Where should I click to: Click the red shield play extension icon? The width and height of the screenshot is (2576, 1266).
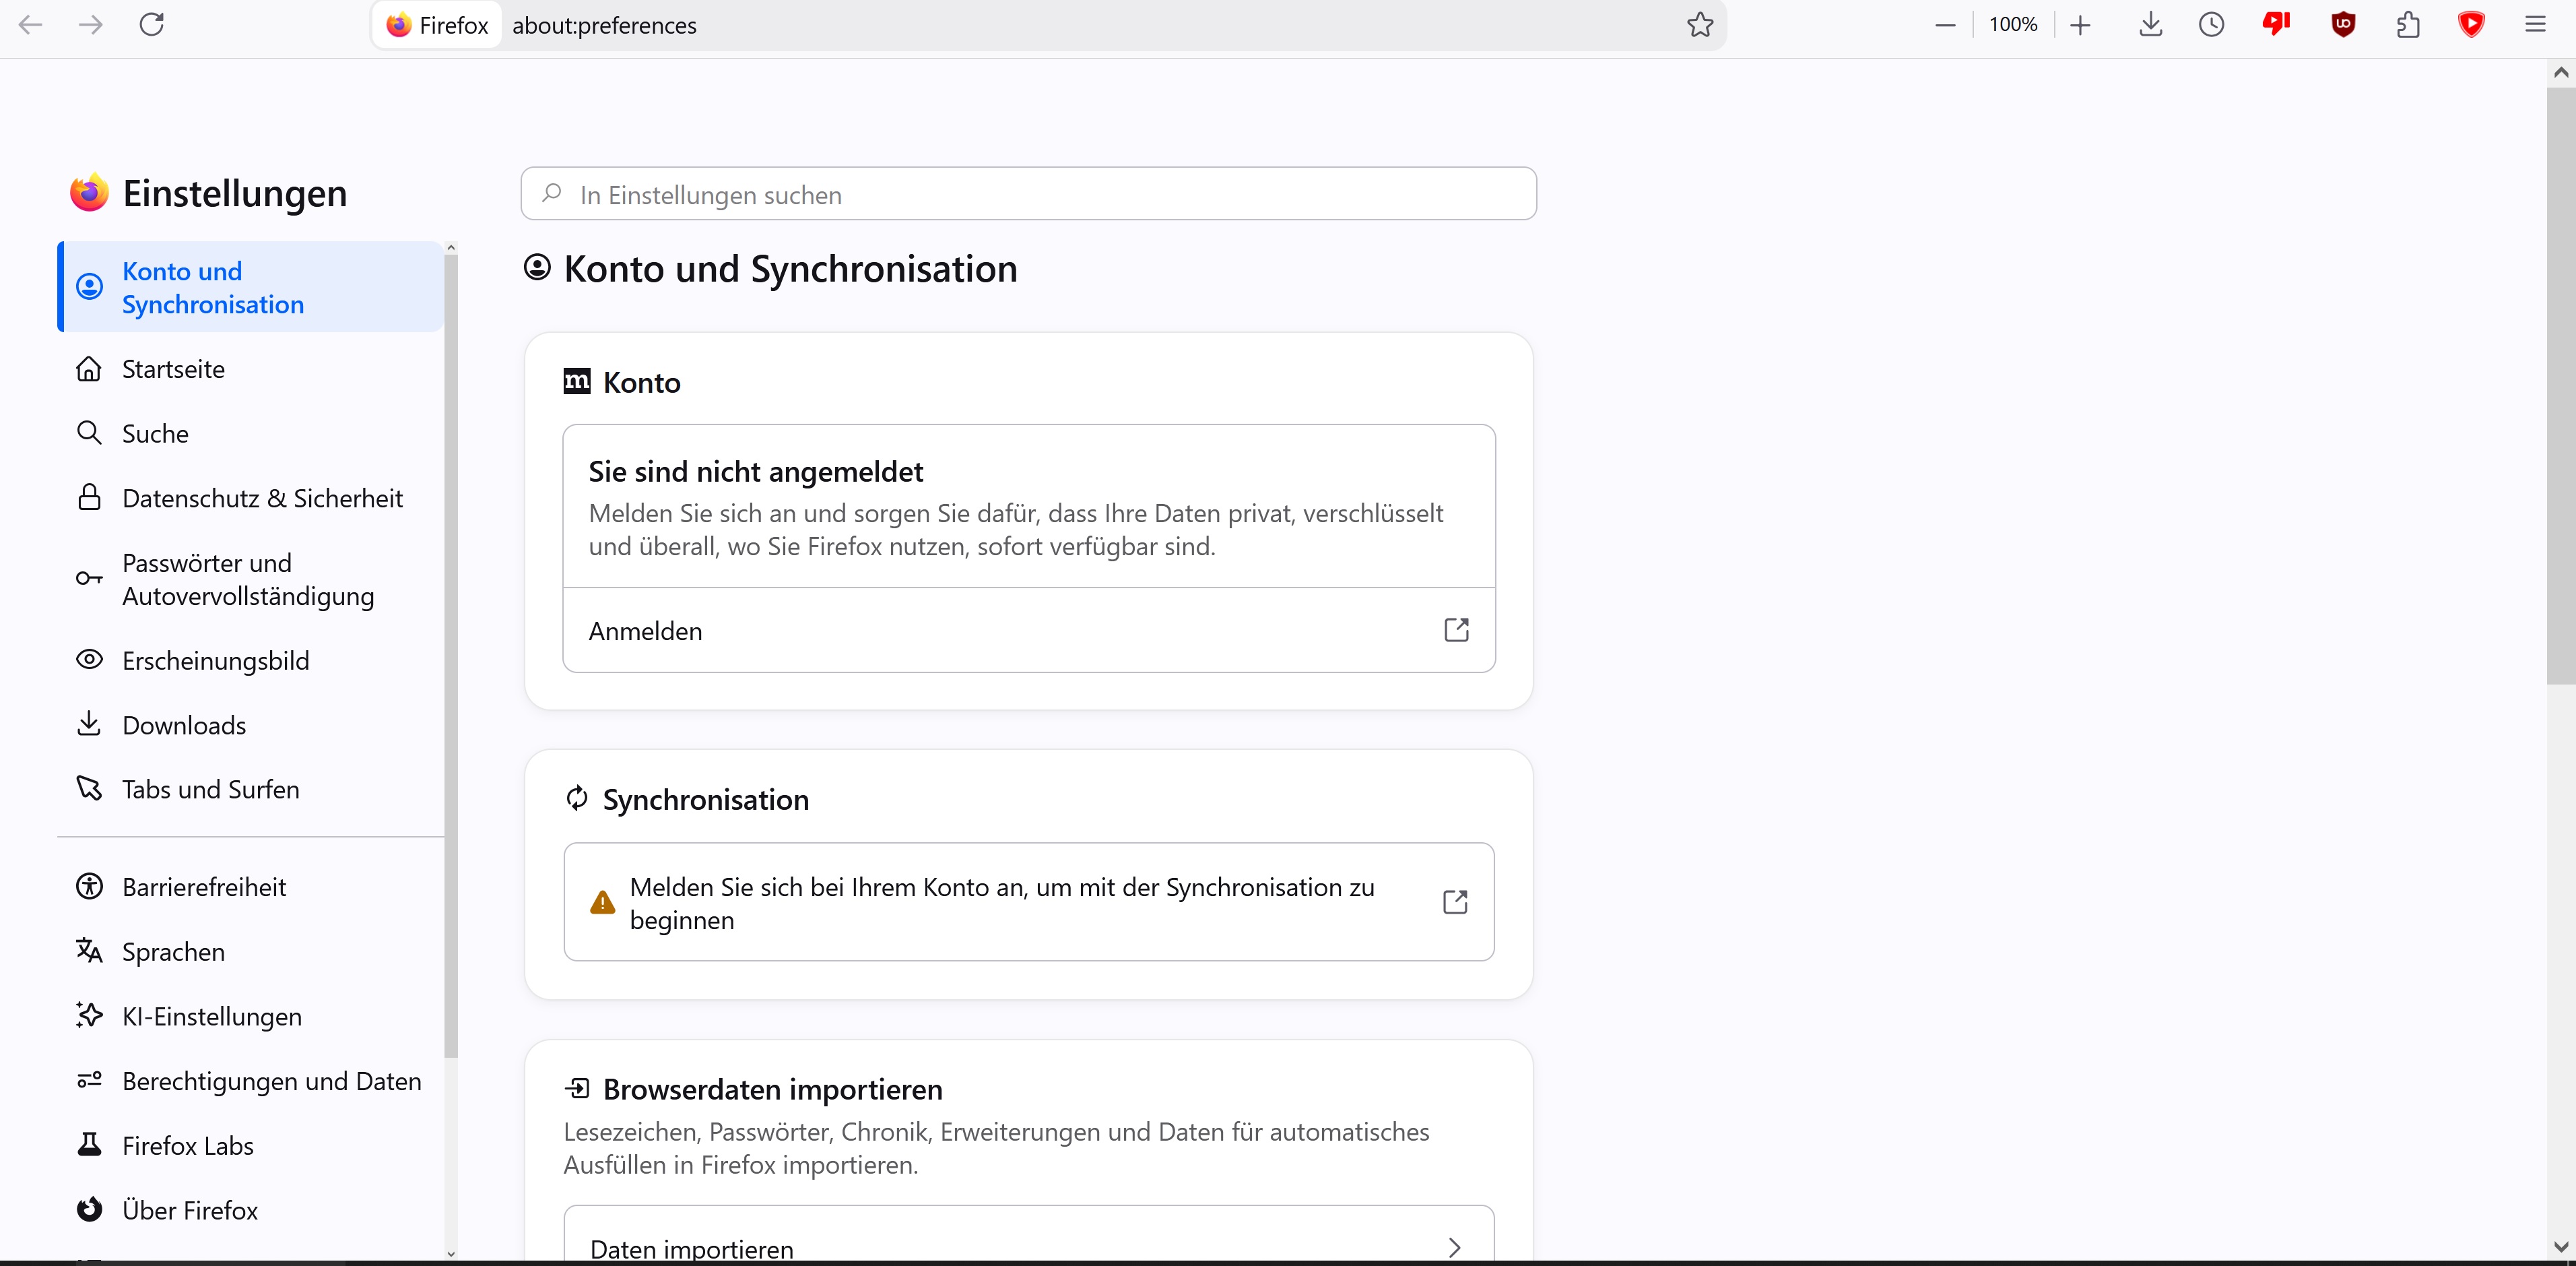2471,25
